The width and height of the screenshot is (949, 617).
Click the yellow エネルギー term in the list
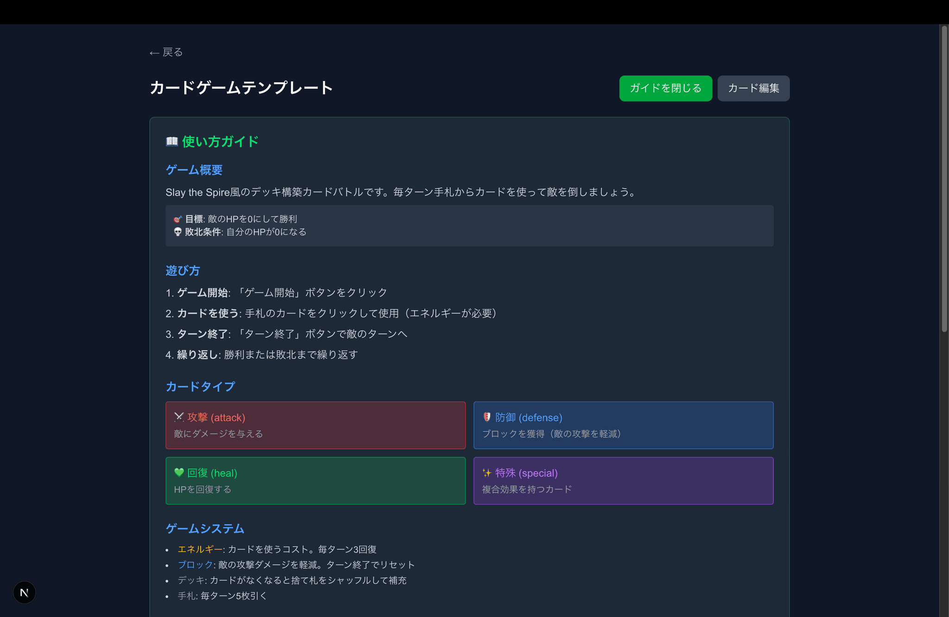[x=200, y=549]
